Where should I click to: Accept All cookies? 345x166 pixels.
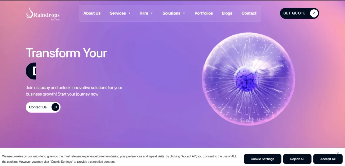(x=328, y=159)
